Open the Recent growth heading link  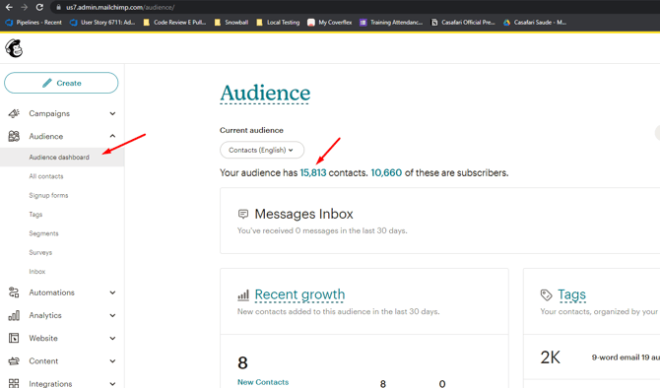tap(299, 294)
